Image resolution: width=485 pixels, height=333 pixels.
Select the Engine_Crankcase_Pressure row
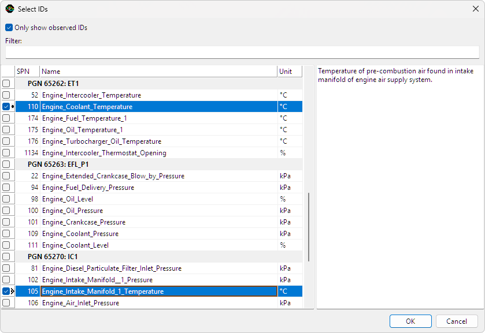(x=159, y=222)
